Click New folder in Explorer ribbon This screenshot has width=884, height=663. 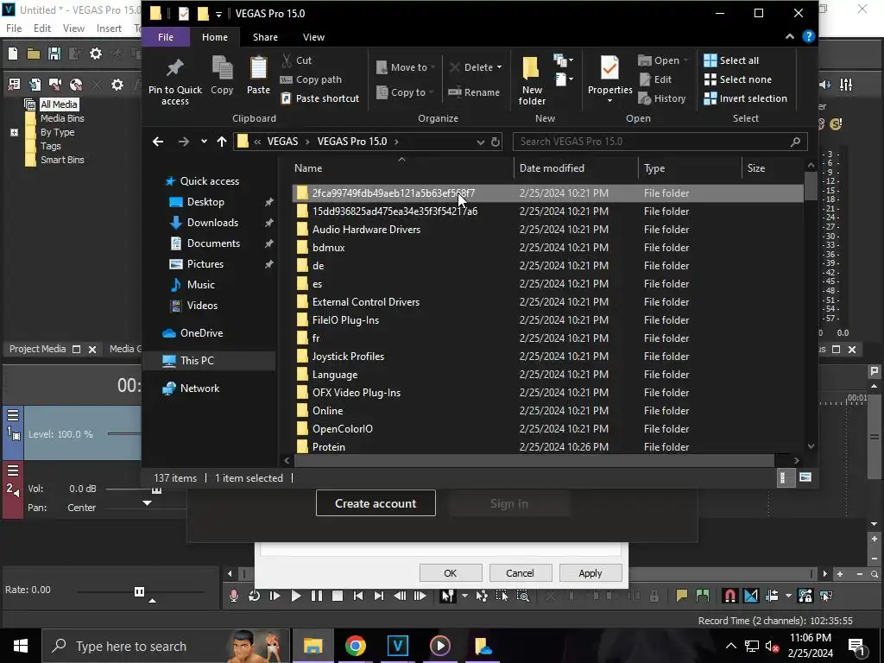[x=532, y=80]
